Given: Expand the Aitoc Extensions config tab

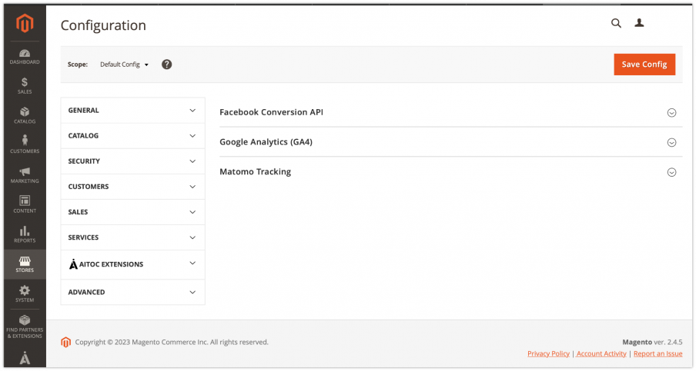Looking at the screenshot, I should [132, 264].
